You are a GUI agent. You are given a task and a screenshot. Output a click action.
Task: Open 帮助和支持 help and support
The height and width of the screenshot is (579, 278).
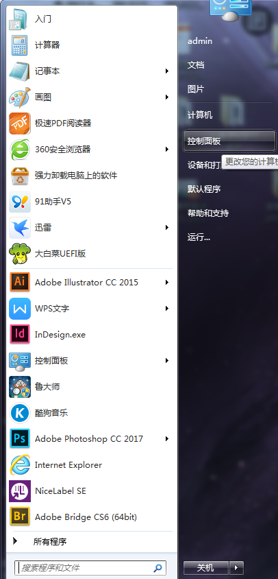click(208, 213)
